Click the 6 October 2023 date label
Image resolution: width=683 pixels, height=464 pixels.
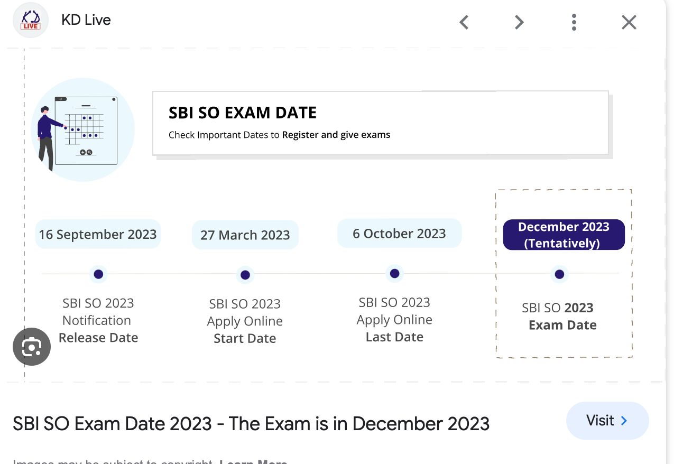coord(400,234)
